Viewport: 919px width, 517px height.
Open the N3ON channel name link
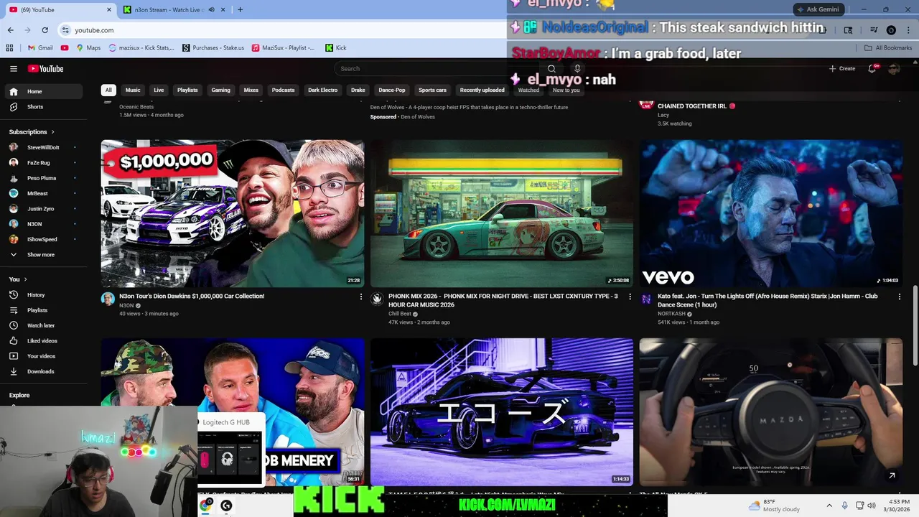point(126,305)
